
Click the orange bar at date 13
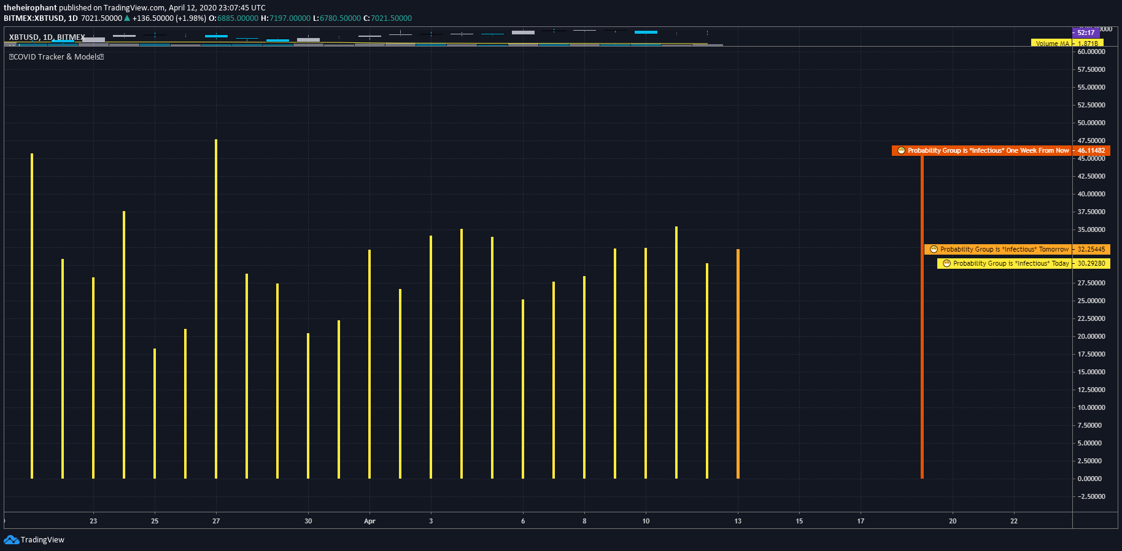pos(738,364)
